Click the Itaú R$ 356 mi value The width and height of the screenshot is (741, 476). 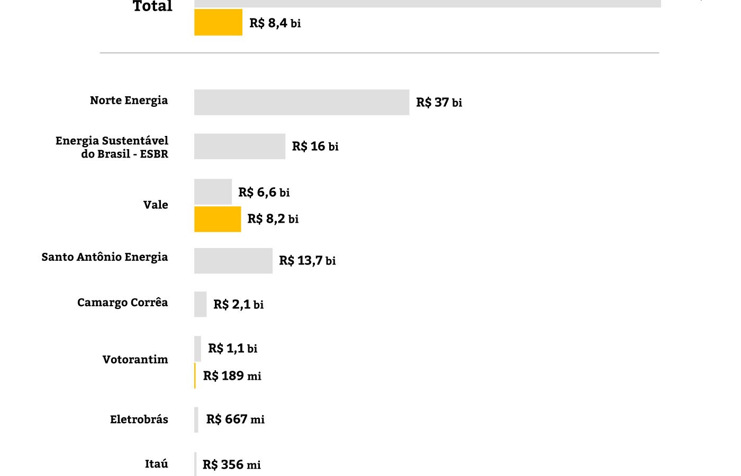click(x=231, y=465)
